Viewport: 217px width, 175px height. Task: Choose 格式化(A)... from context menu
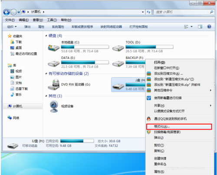click(x=179, y=126)
